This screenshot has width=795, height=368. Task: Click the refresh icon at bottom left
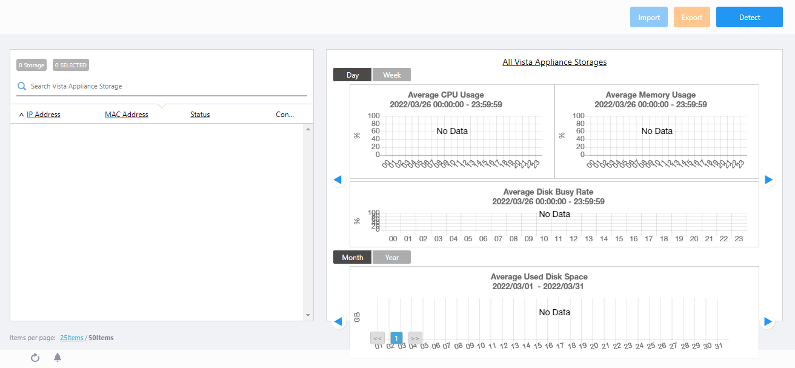(x=35, y=358)
